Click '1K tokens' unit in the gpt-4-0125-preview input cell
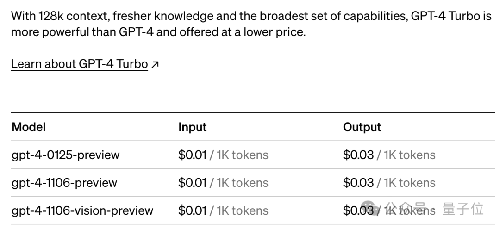 tap(242, 155)
